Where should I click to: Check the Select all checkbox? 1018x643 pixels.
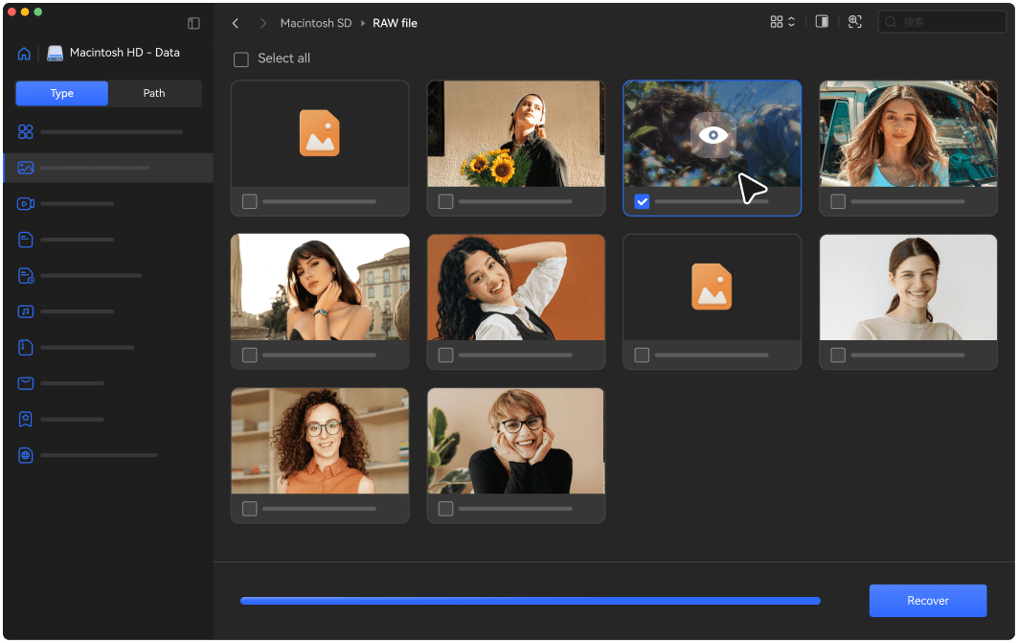point(241,59)
